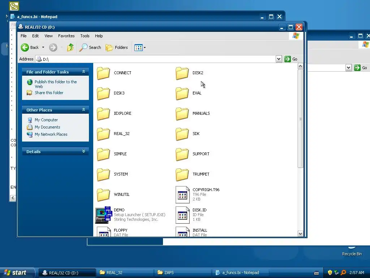
Task: Open the CONNECT folder icon
Action: (103, 73)
